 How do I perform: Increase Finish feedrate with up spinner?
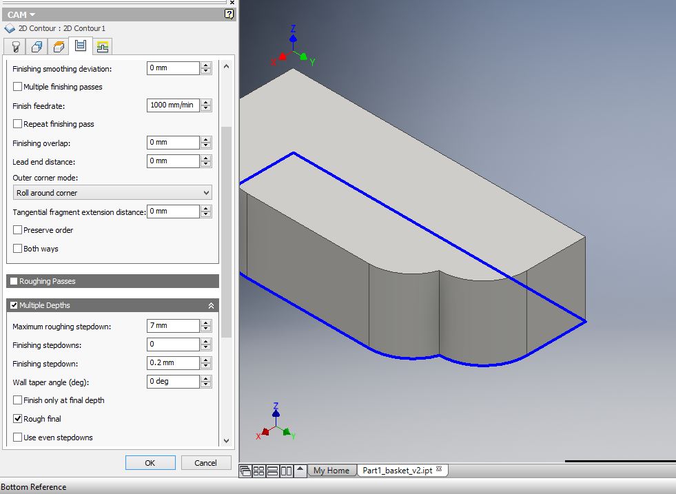[206, 102]
